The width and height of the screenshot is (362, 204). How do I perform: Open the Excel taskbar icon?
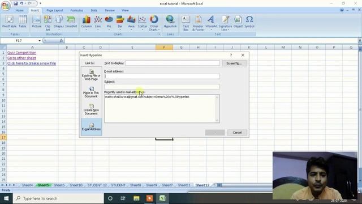pyautogui.click(x=162, y=198)
